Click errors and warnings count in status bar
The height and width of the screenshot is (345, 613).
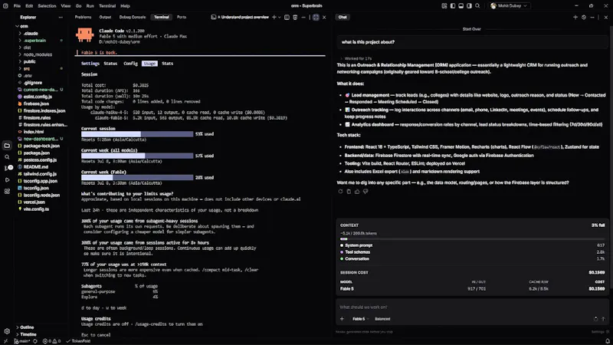51,341
